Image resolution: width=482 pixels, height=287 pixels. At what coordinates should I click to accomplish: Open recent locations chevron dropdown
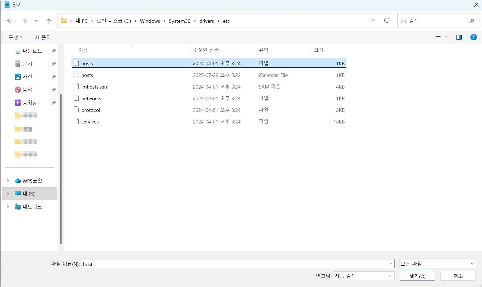coord(36,21)
